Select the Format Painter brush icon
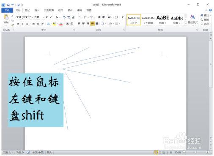Viewport: 214px width, 156px height. pos(12,25)
